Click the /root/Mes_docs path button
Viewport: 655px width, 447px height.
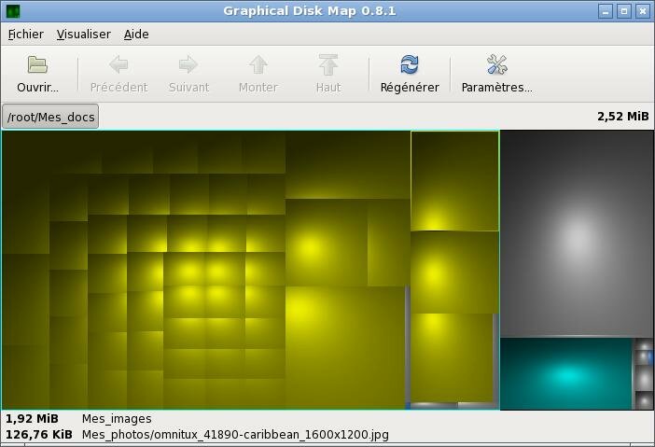tap(50, 117)
